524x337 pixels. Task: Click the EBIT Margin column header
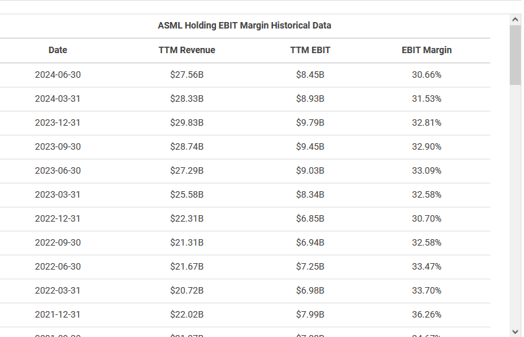427,50
